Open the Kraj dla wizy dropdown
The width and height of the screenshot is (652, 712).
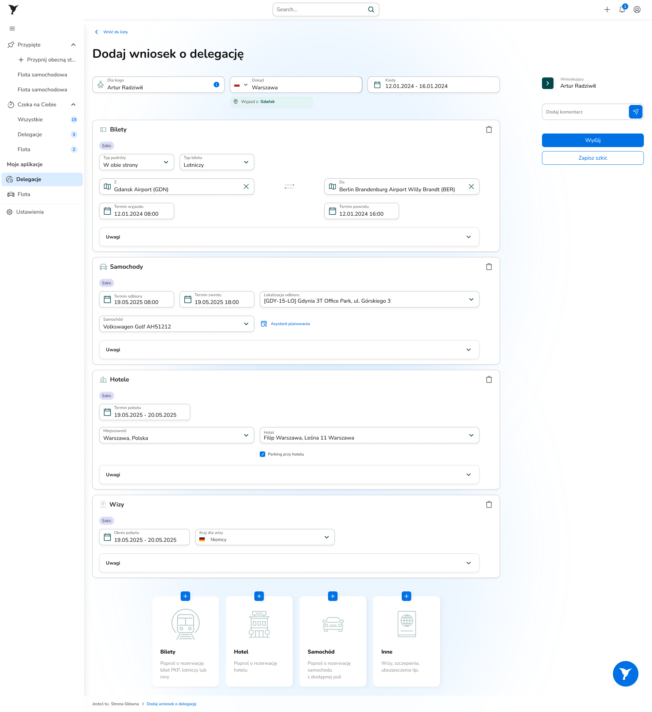point(265,537)
